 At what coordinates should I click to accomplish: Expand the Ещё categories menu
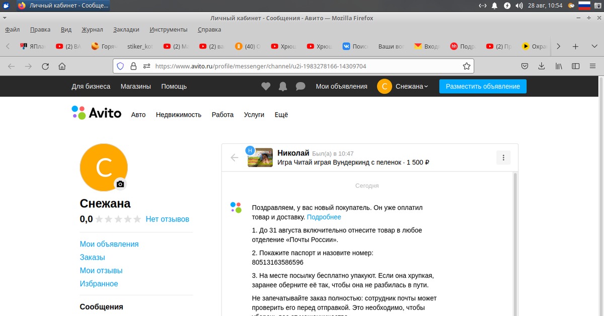coord(281,115)
